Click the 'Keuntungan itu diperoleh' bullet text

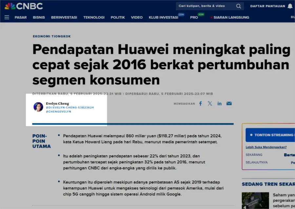coord(143,188)
